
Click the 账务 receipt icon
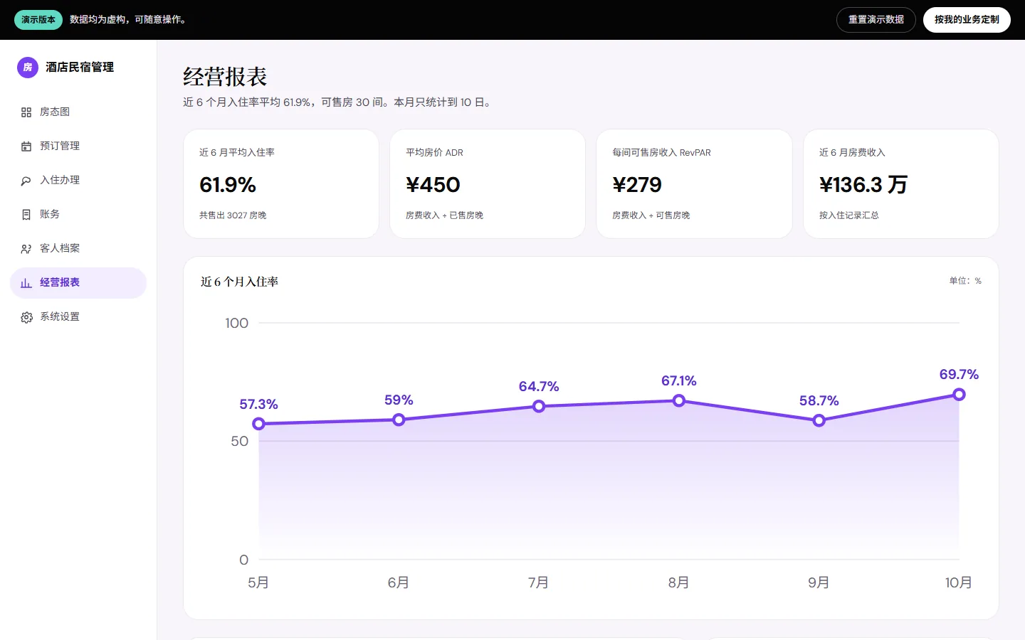[26, 215]
